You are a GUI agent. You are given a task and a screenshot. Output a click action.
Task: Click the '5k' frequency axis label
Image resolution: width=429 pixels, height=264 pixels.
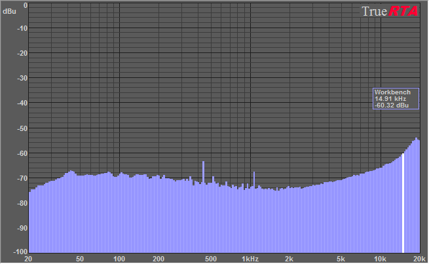pos(341,259)
